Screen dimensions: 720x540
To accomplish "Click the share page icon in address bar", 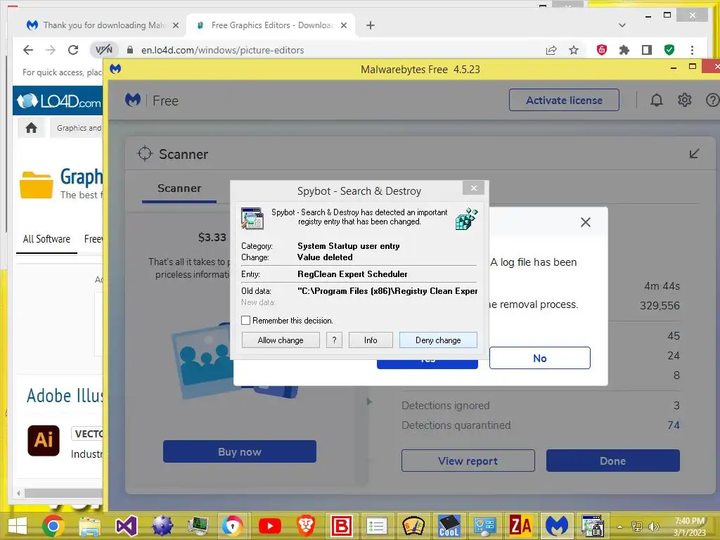I will (551, 50).
